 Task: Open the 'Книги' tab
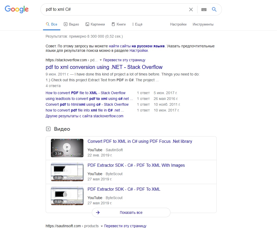coord(119,24)
